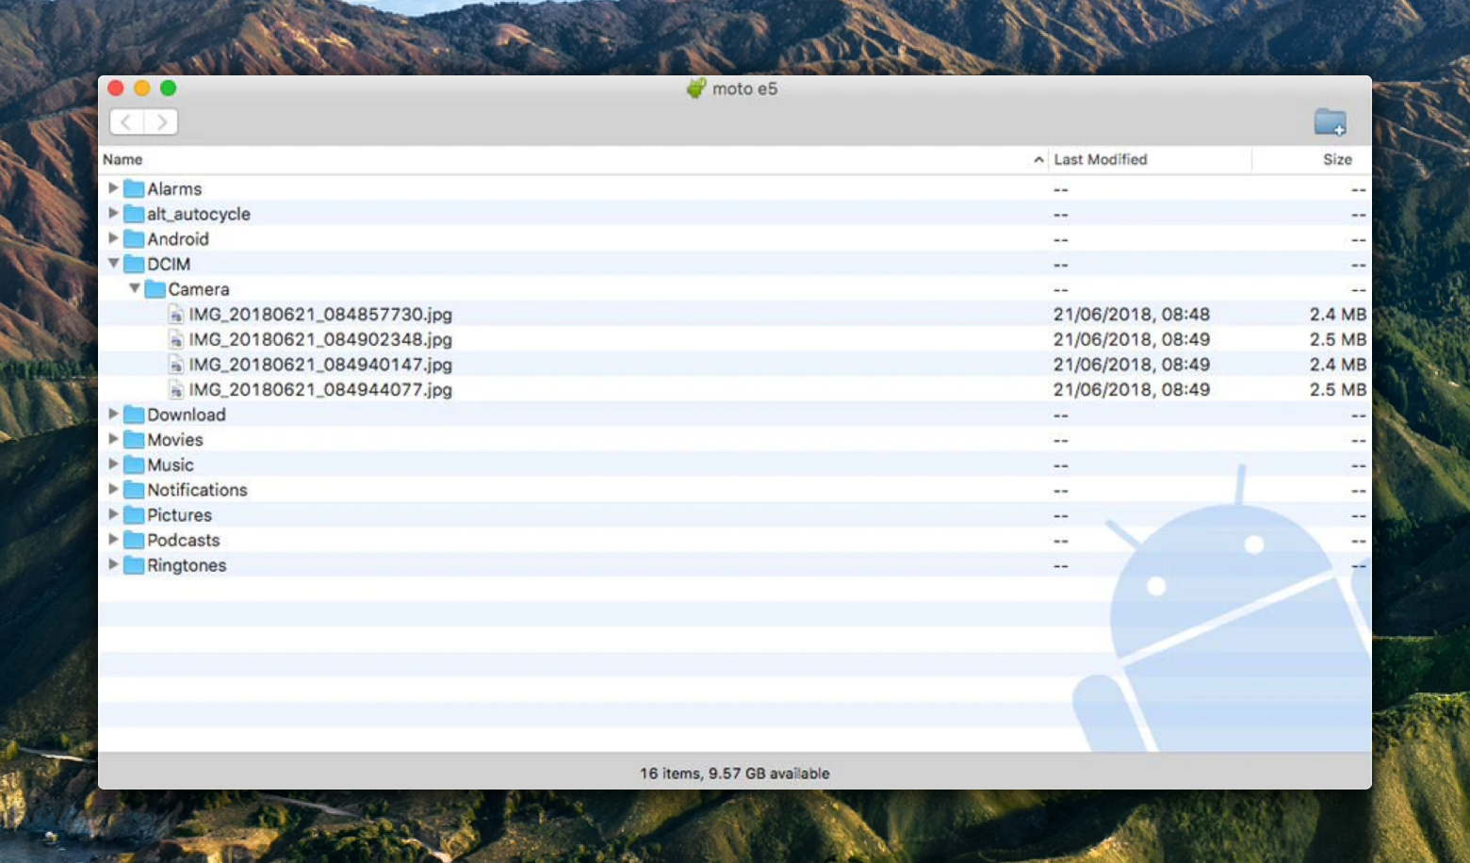Click file icon of IMG_20180621_084857730.jpg
The height and width of the screenshot is (863, 1470).
tap(176, 315)
